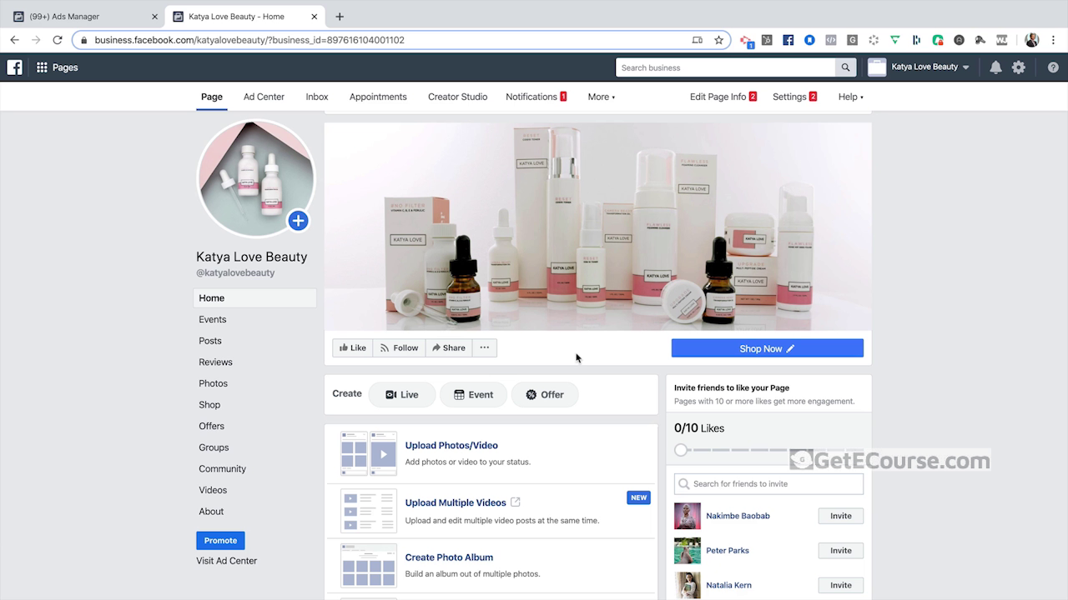Image resolution: width=1068 pixels, height=600 pixels.
Task: Invite Natalia Kern to like the Page
Action: click(x=841, y=585)
